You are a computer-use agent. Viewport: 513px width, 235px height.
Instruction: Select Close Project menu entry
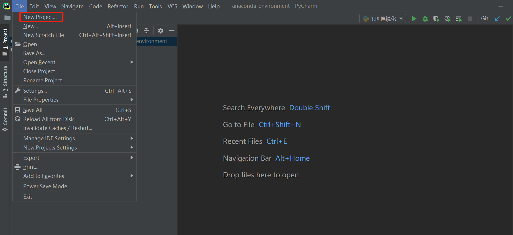tap(74, 71)
